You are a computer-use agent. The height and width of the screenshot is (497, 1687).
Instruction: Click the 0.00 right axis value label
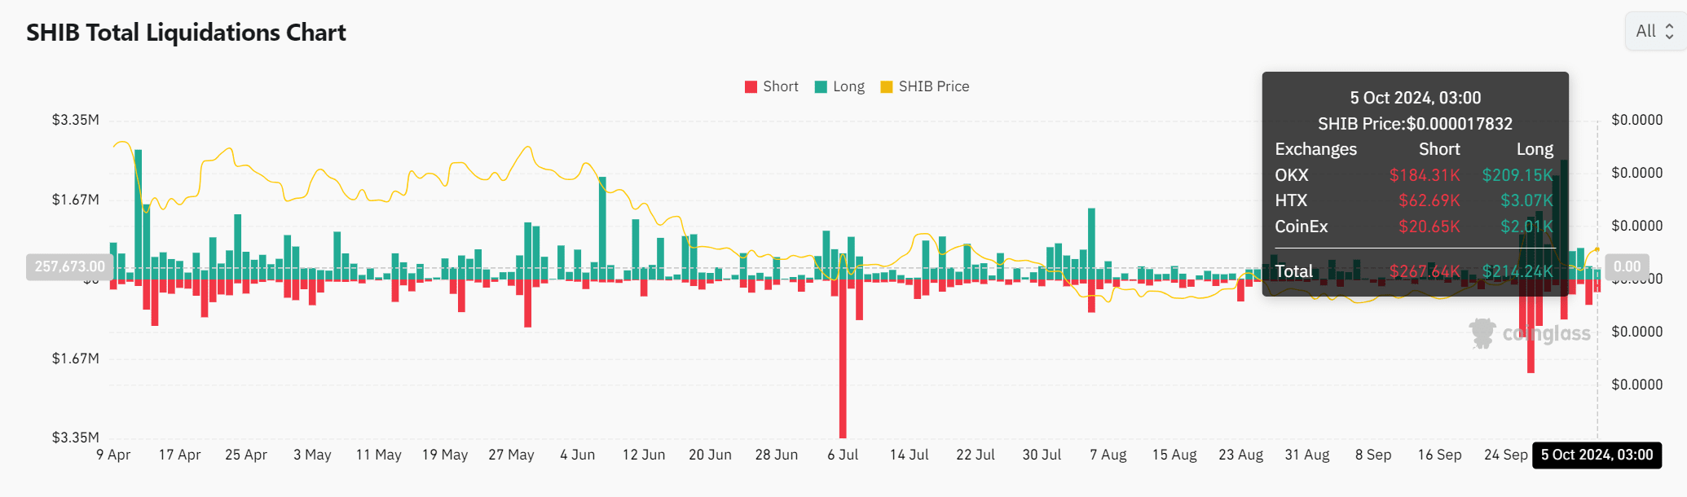(x=1627, y=266)
